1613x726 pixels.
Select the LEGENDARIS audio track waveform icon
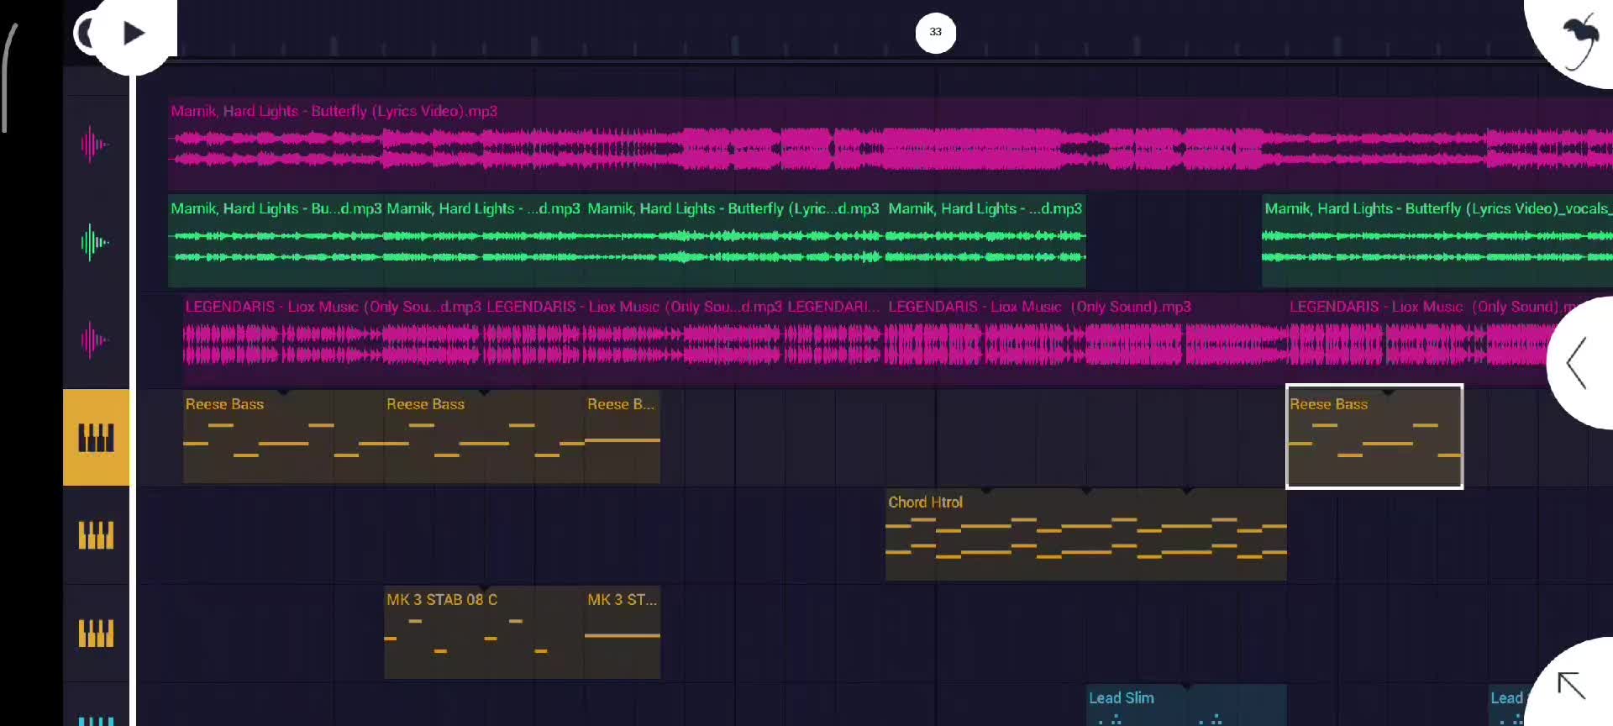pos(95,340)
